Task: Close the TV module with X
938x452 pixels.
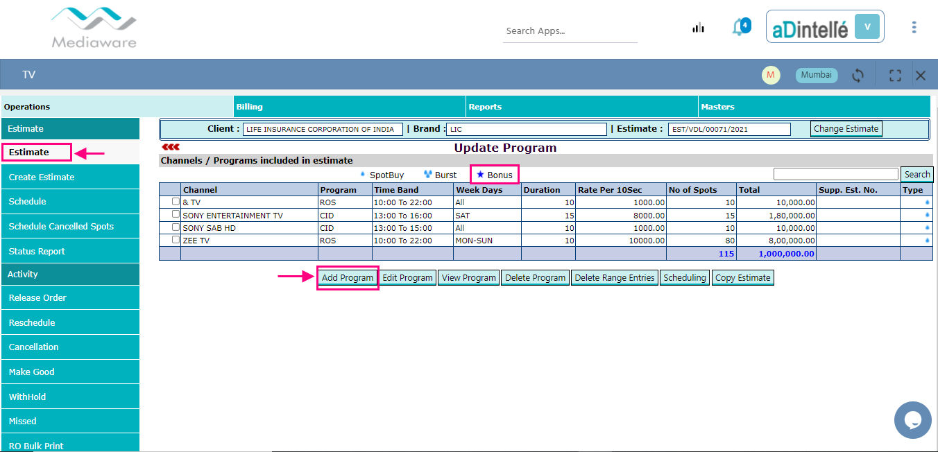Action: (x=921, y=76)
